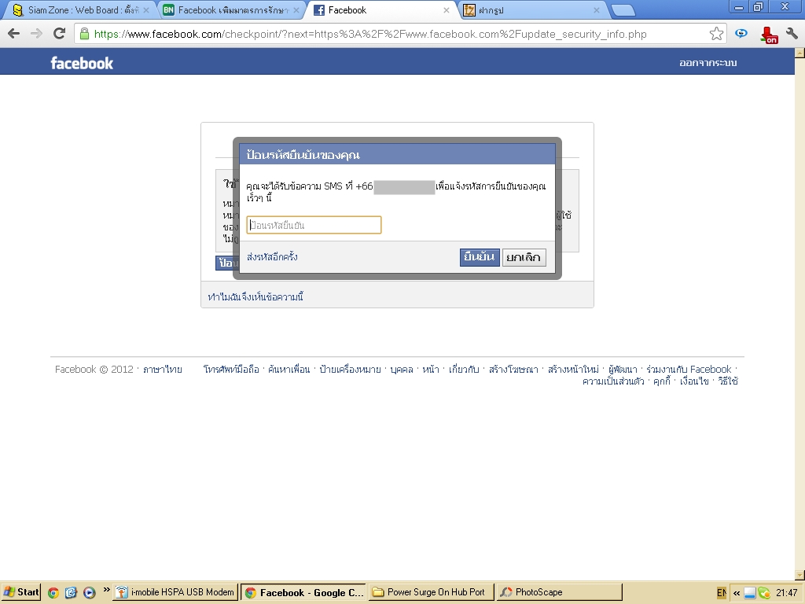The height and width of the screenshot is (604, 805).
Task: Click the blue ยืนยัน confirm button
Action: (480, 257)
